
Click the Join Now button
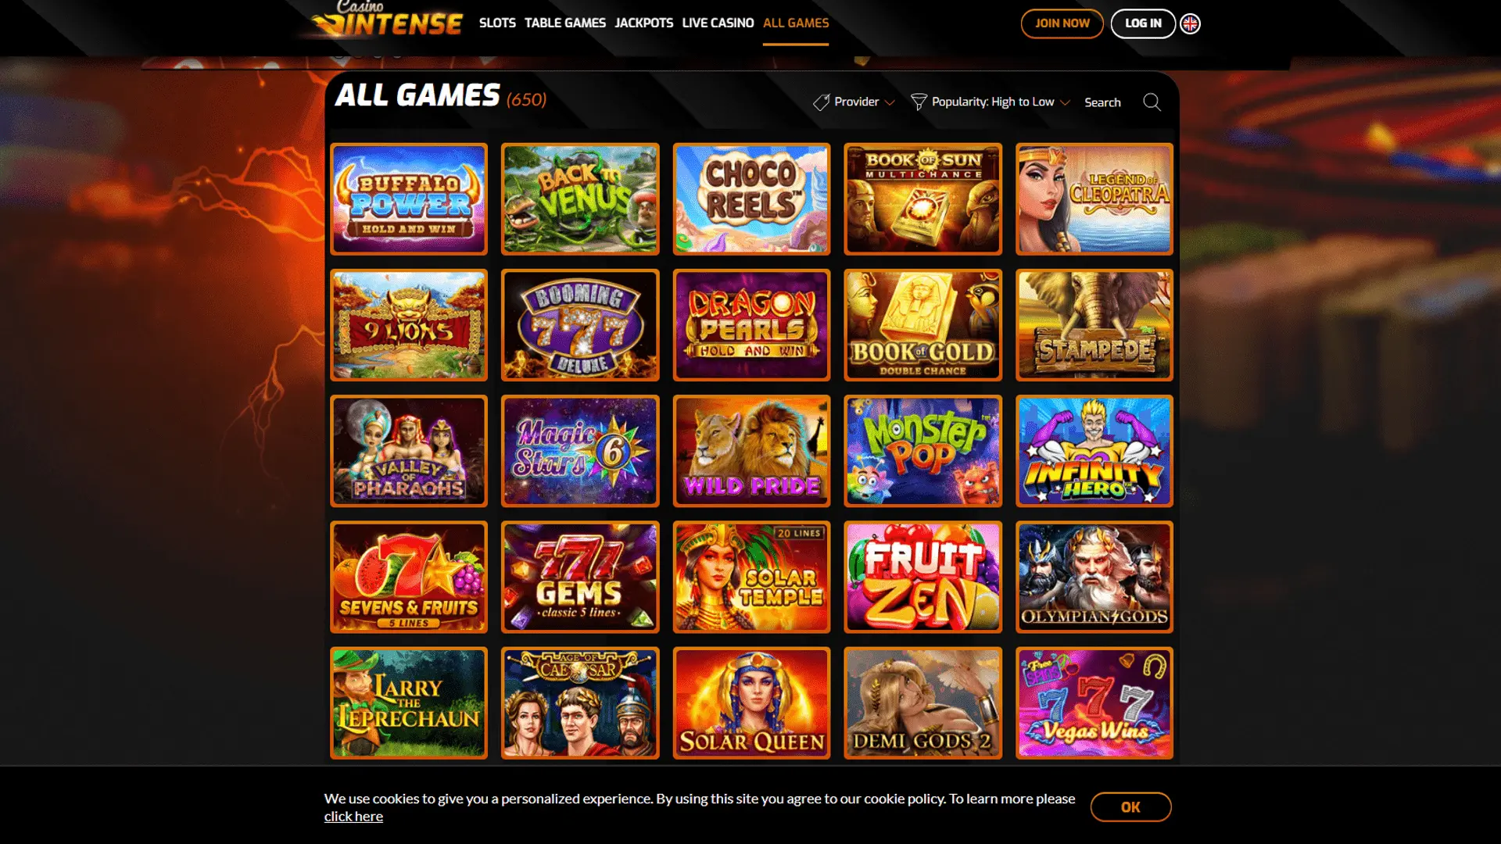tap(1062, 23)
